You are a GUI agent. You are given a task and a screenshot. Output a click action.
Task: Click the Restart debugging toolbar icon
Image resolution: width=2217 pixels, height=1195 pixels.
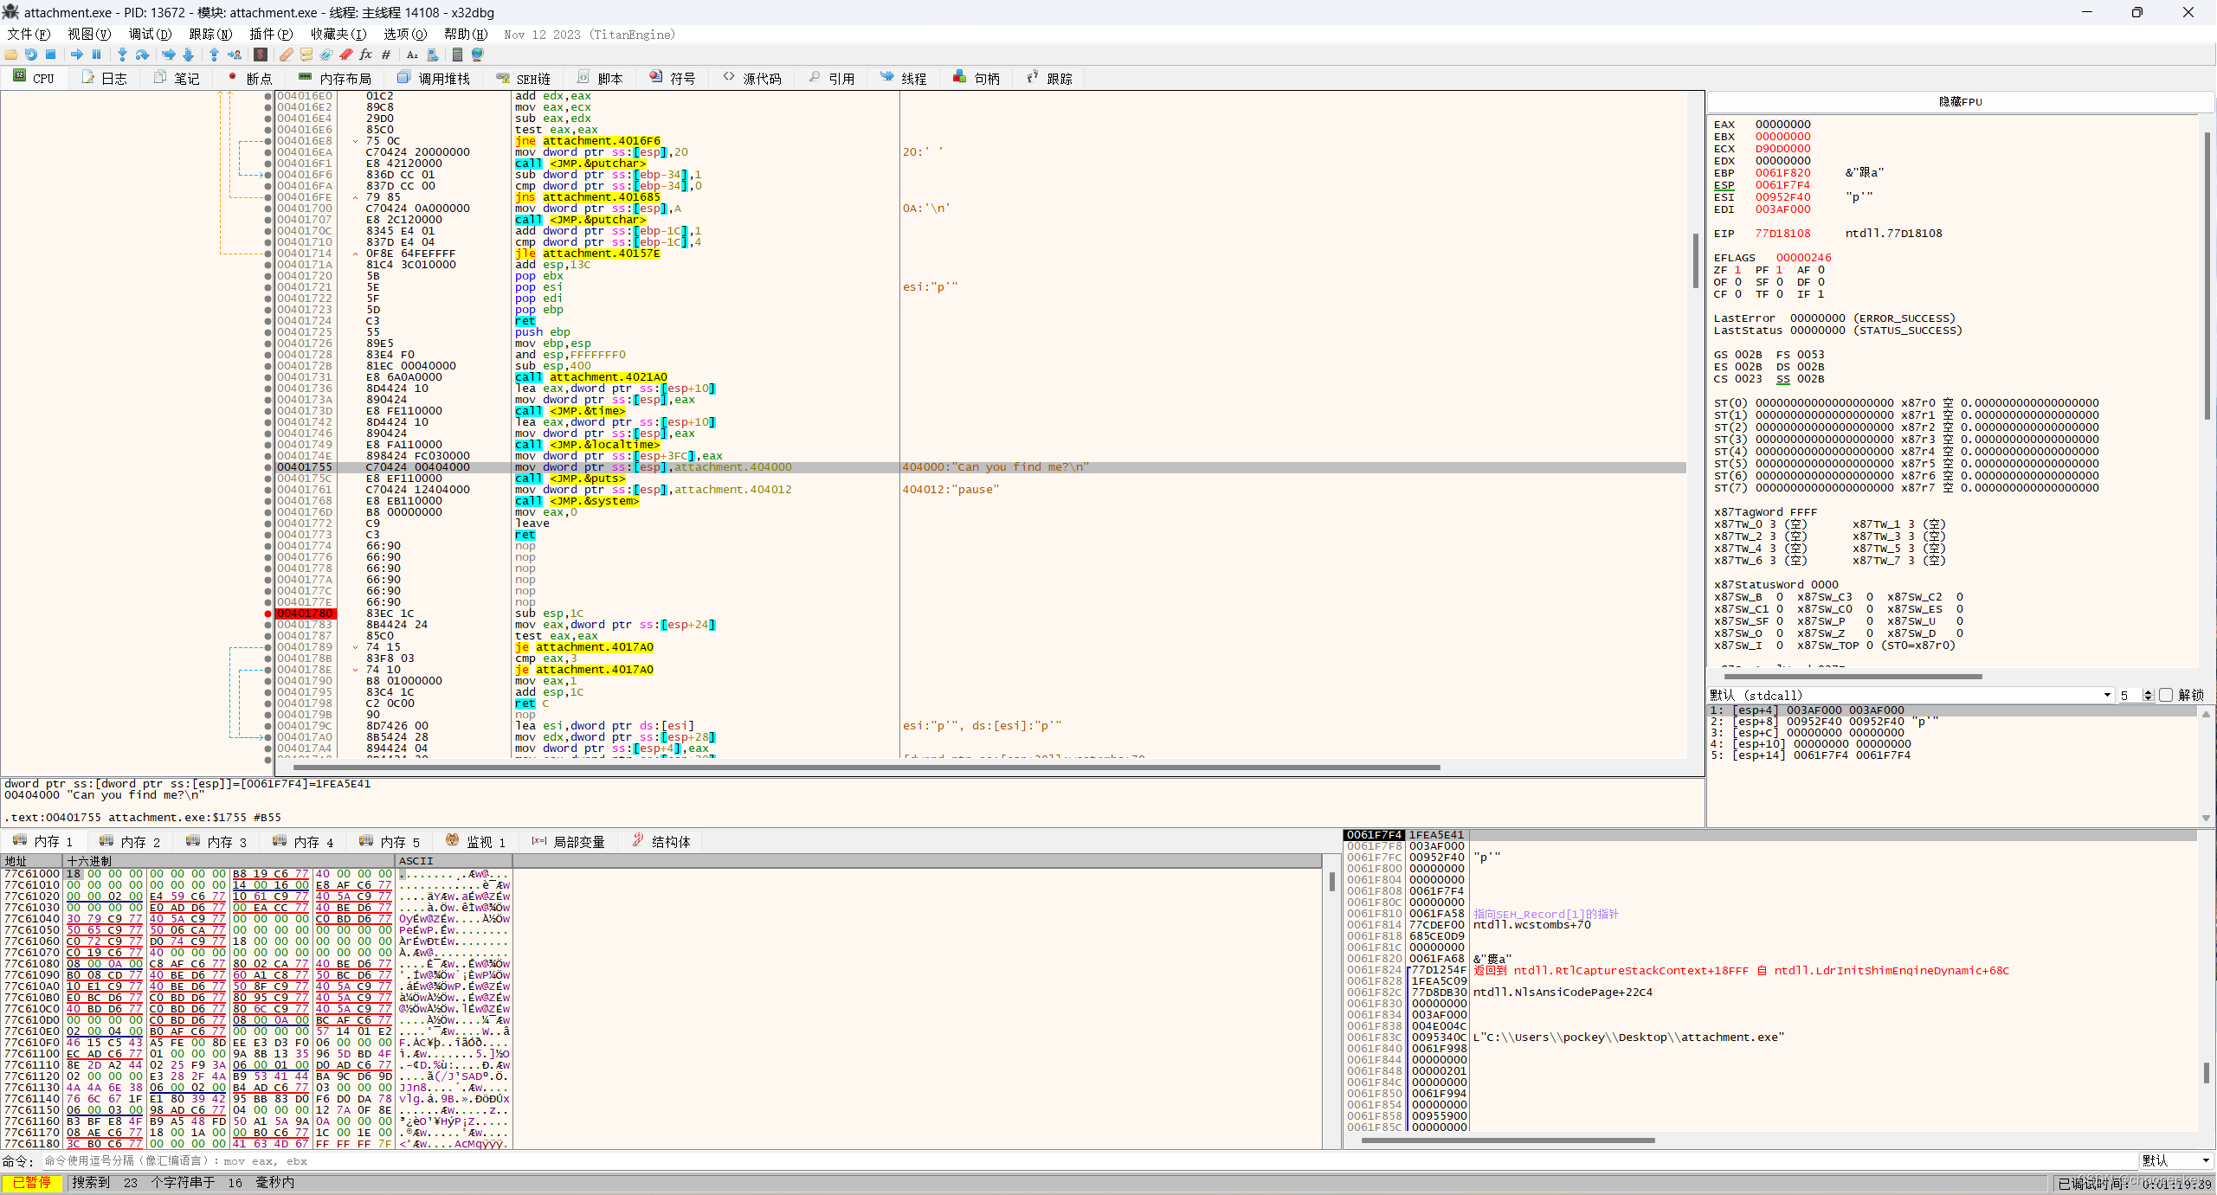point(31,55)
